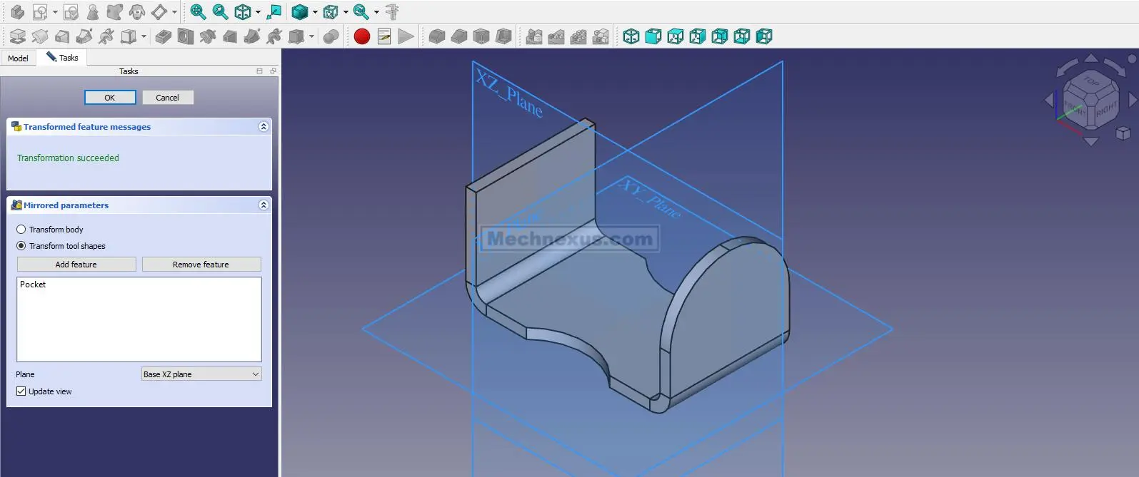Viewport: 1139px width, 477px height.
Task: Collapse the Mirrored parameters section
Action: coord(264,205)
